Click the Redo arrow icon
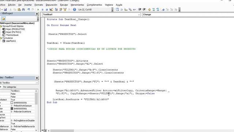The width and height of the screenshot is (234, 132). tap(33, 10)
